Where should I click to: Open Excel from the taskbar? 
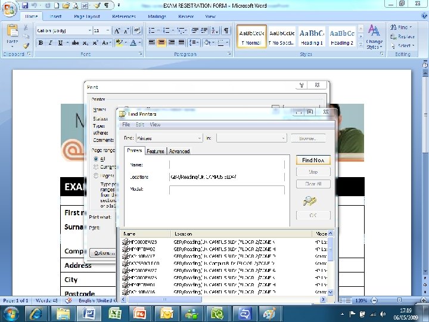115,314
